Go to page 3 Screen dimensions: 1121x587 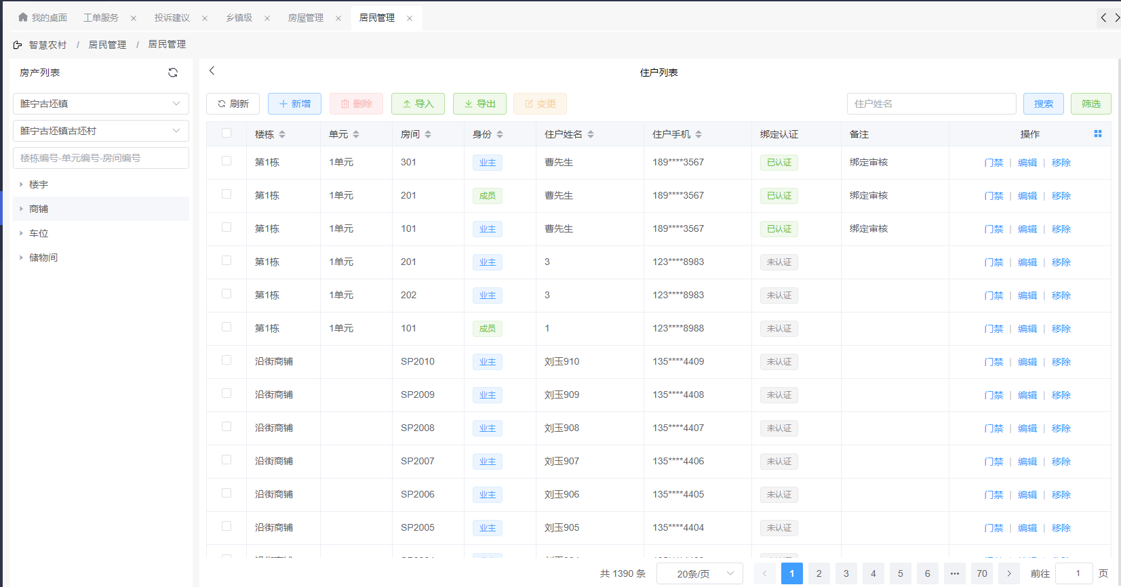(x=846, y=573)
